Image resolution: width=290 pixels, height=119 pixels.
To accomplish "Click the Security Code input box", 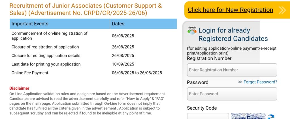I will 208,116.
